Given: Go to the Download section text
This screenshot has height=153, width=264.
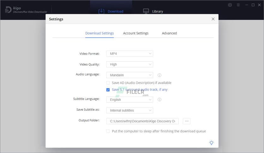Looking at the screenshot, I should point(116,11).
